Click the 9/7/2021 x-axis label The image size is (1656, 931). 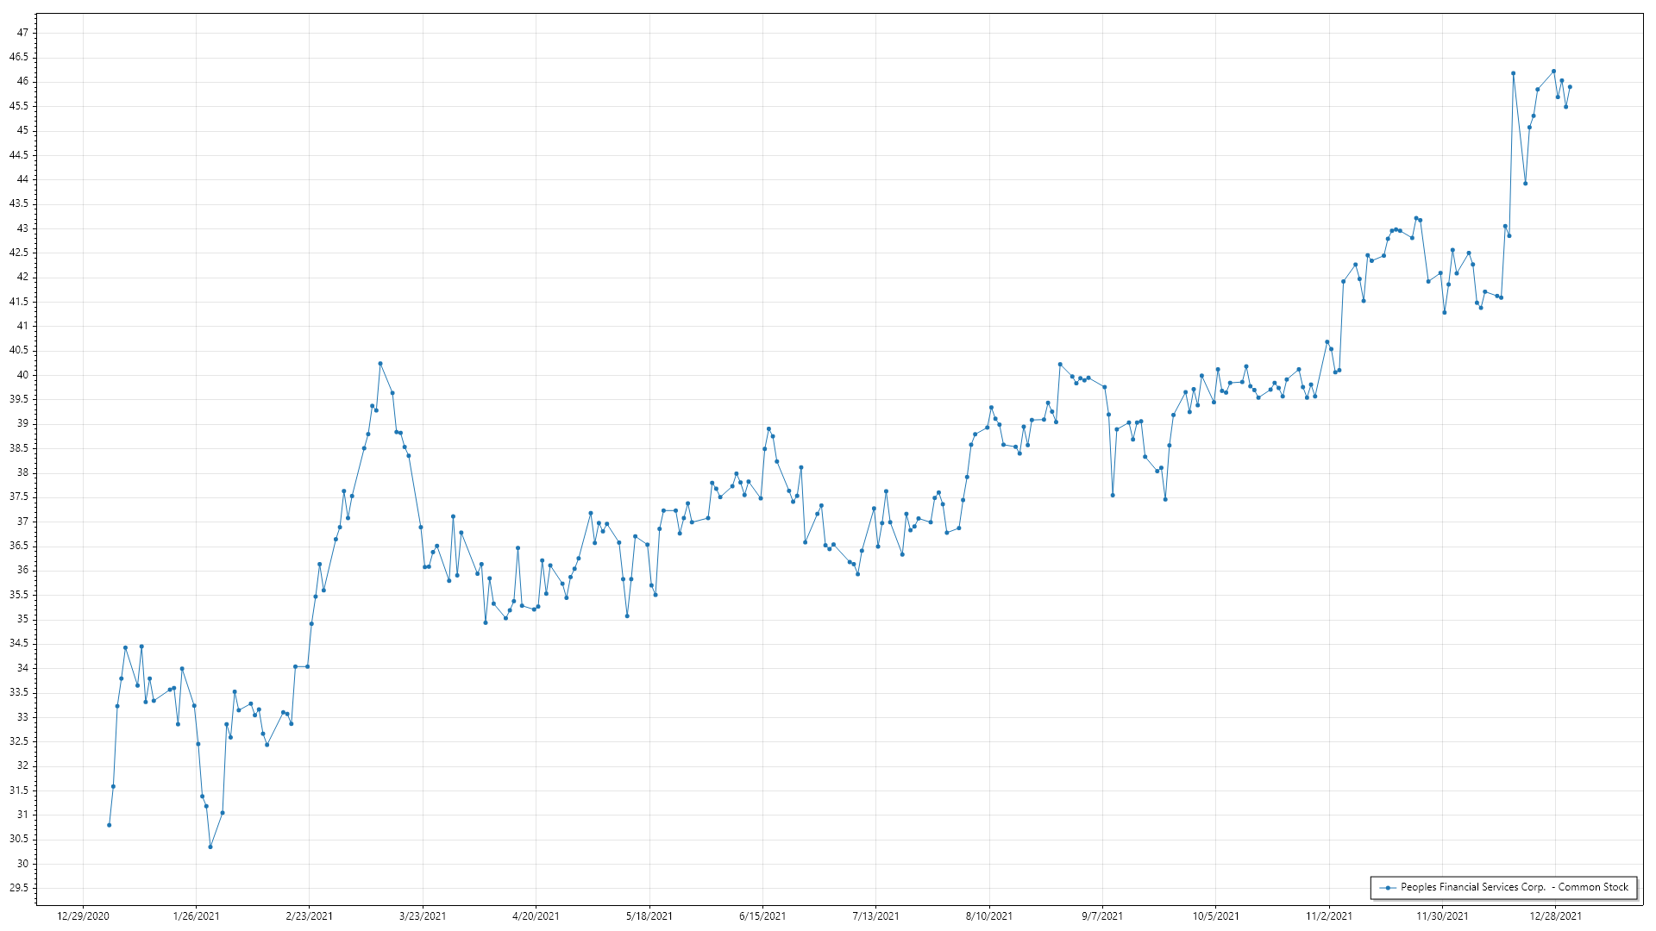tap(1102, 915)
